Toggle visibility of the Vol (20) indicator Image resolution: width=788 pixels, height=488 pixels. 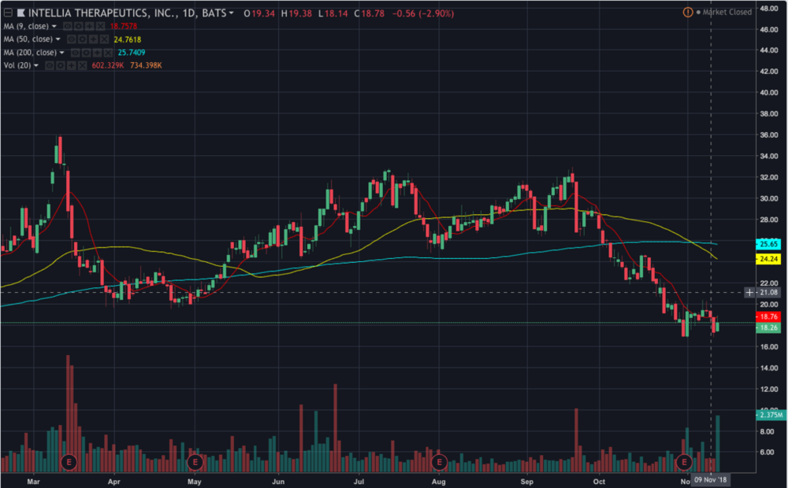(51, 65)
